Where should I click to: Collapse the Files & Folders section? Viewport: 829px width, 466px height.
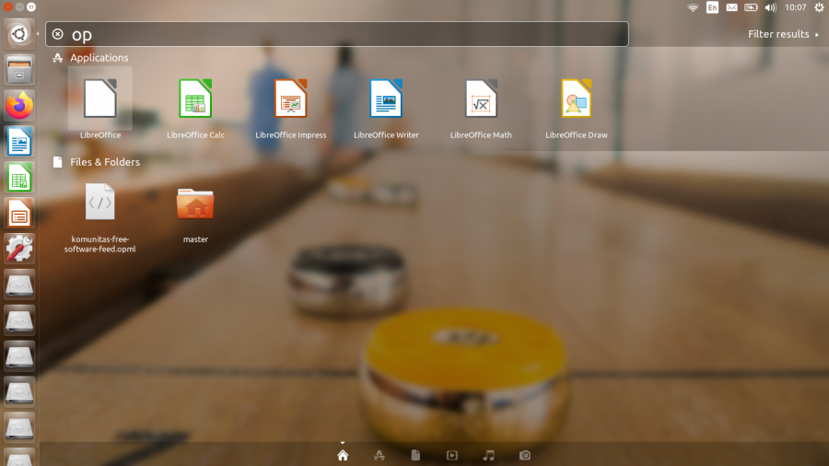104,162
